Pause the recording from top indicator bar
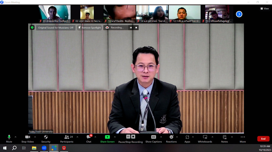Screen dimensions: 272x152 [x=131, y=28]
